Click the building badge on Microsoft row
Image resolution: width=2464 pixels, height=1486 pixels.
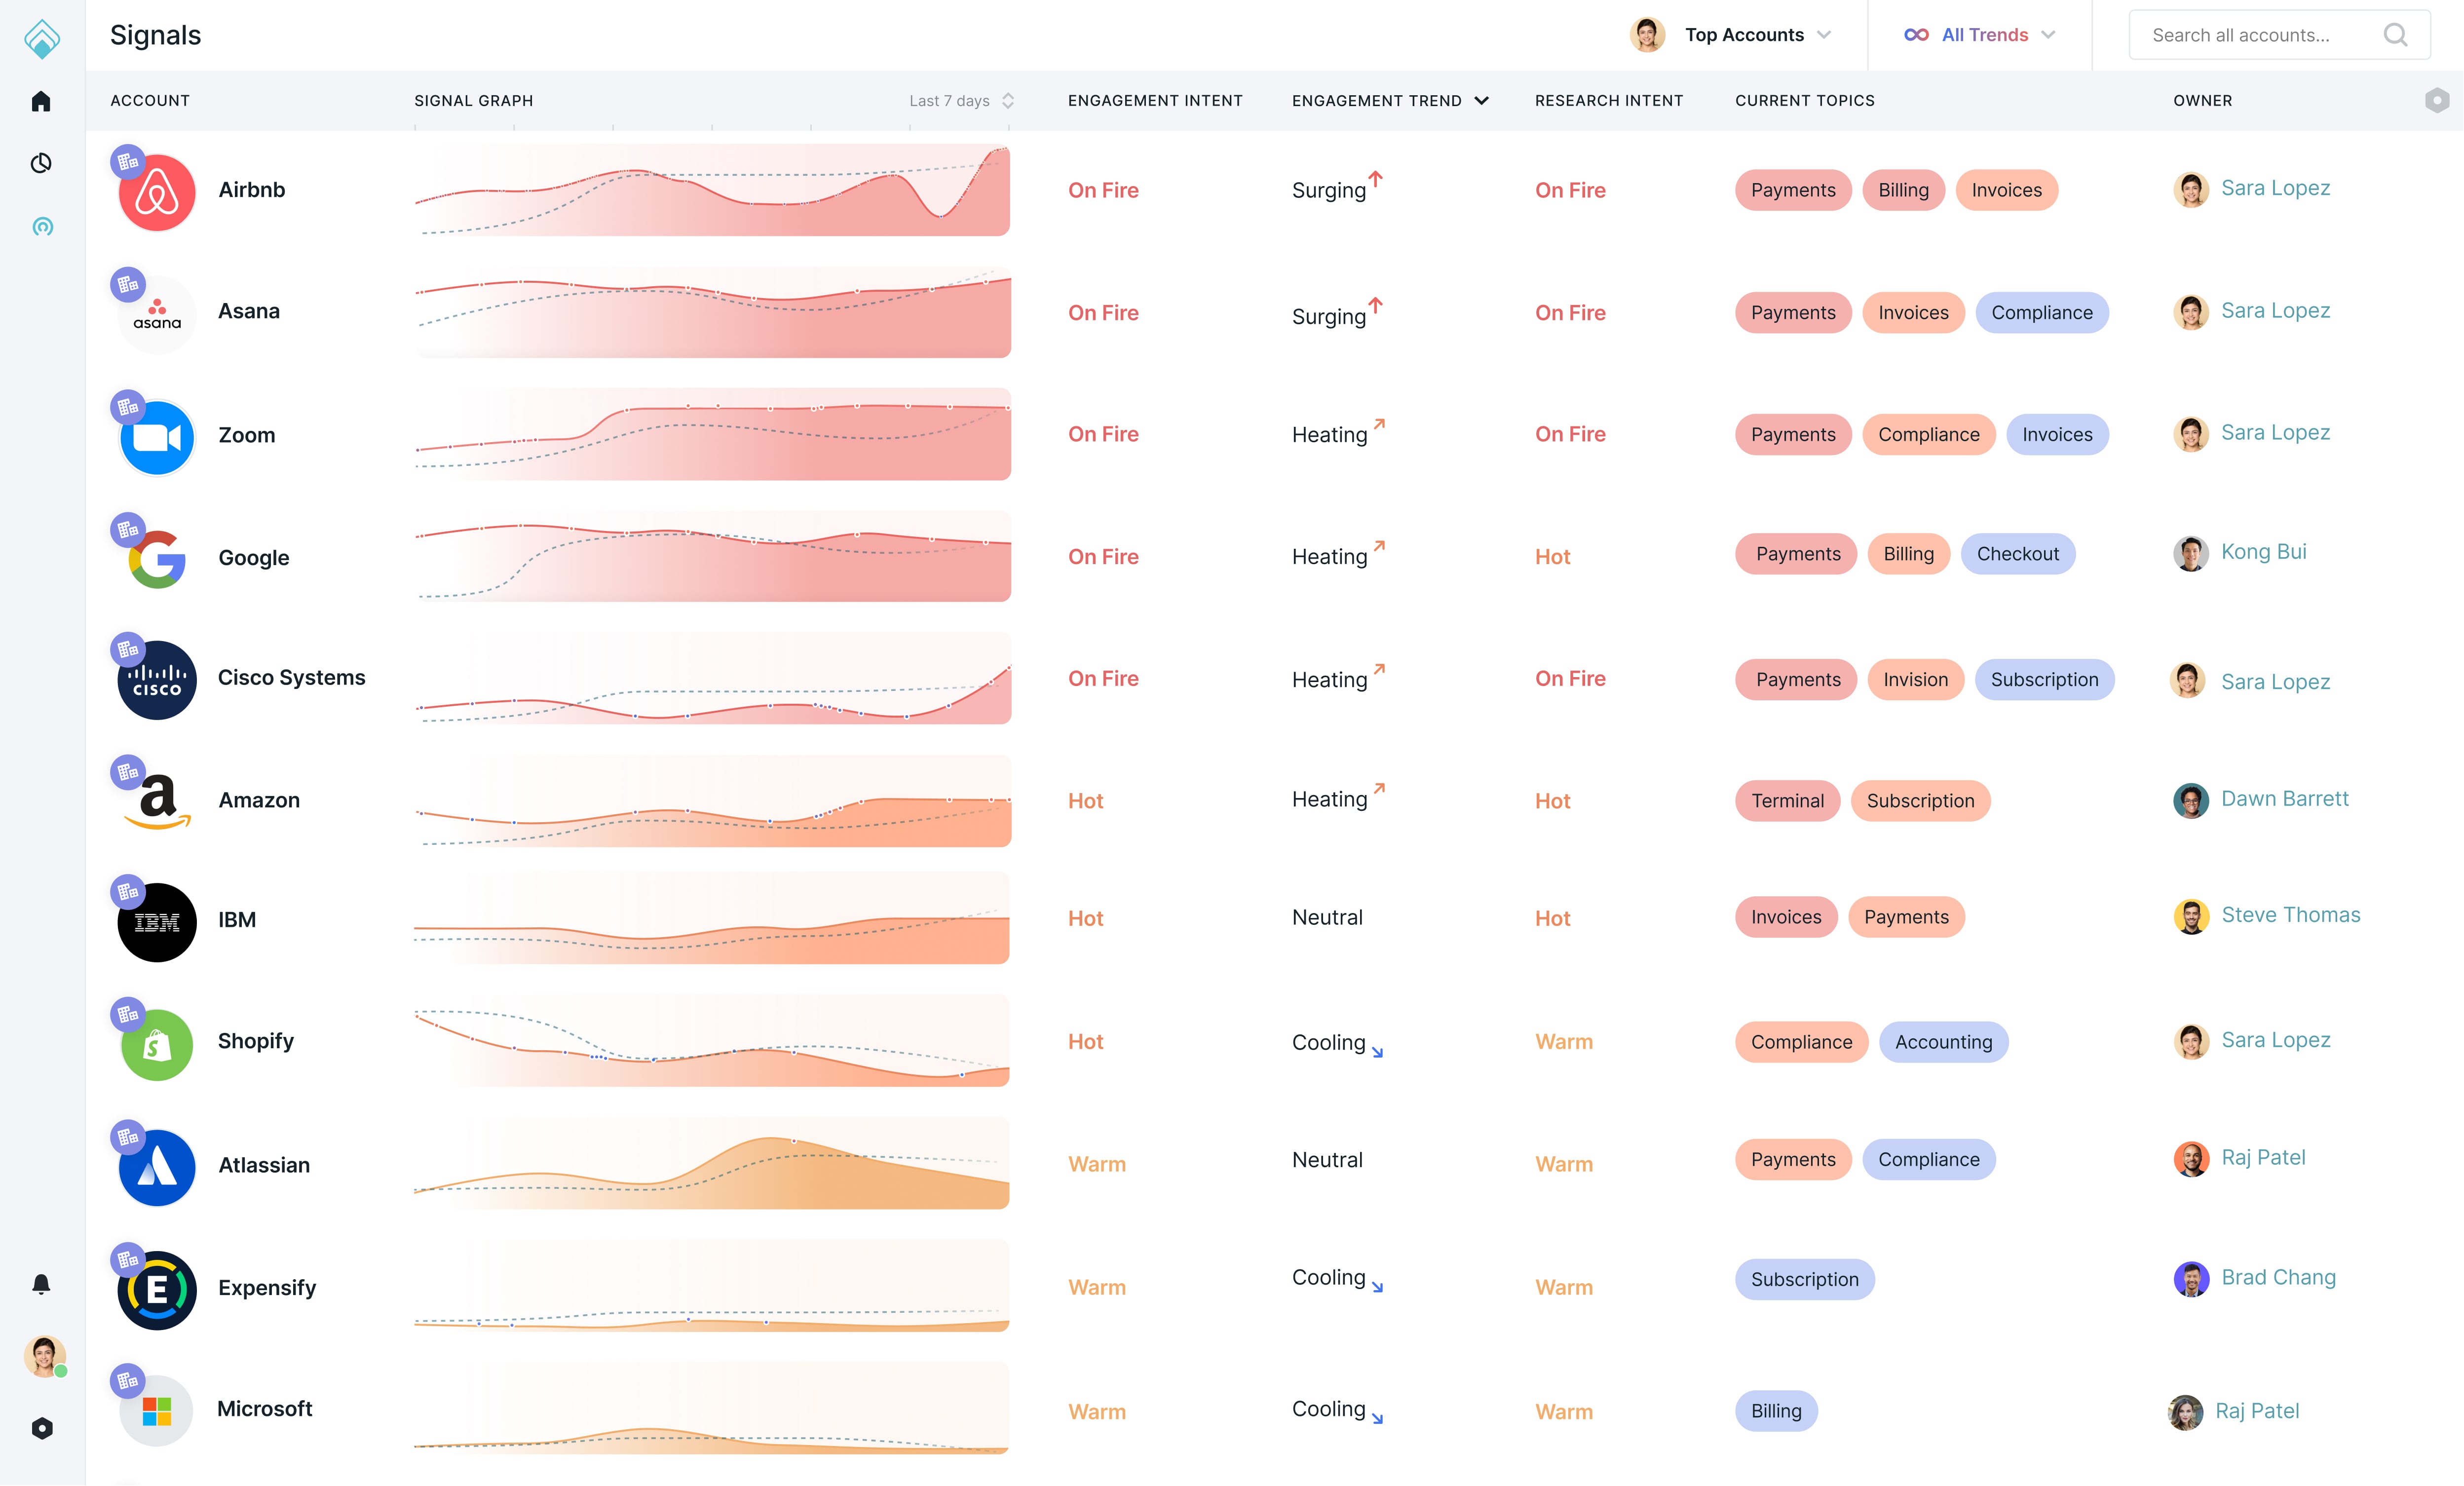(128, 1382)
